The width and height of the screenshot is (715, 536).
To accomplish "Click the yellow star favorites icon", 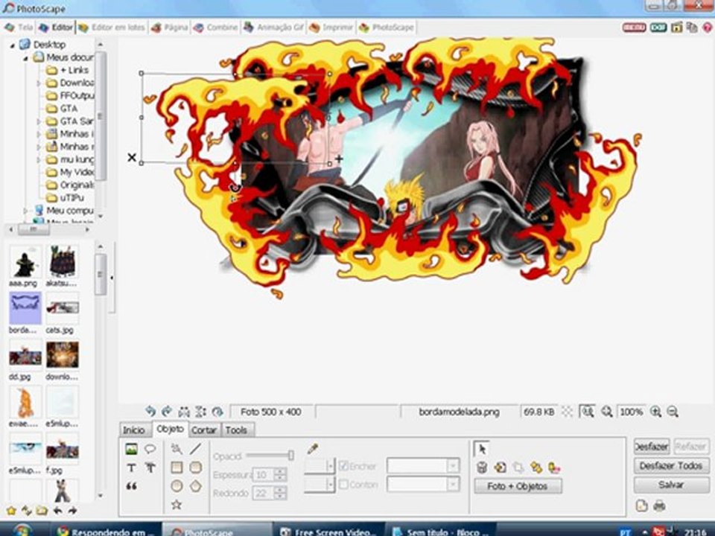I will [x=11, y=511].
